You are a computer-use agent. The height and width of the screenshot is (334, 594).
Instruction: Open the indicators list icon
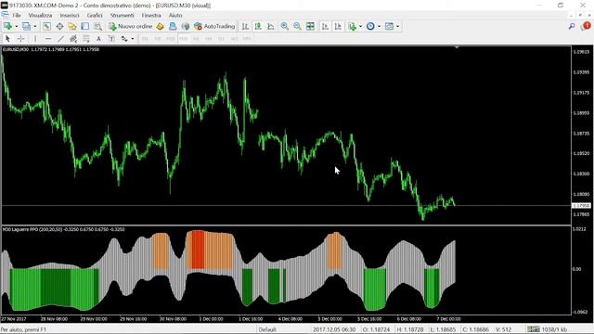pos(353,26)
